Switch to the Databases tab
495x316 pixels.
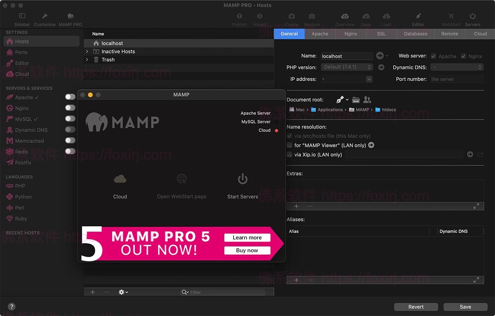[x=415, y=34]
